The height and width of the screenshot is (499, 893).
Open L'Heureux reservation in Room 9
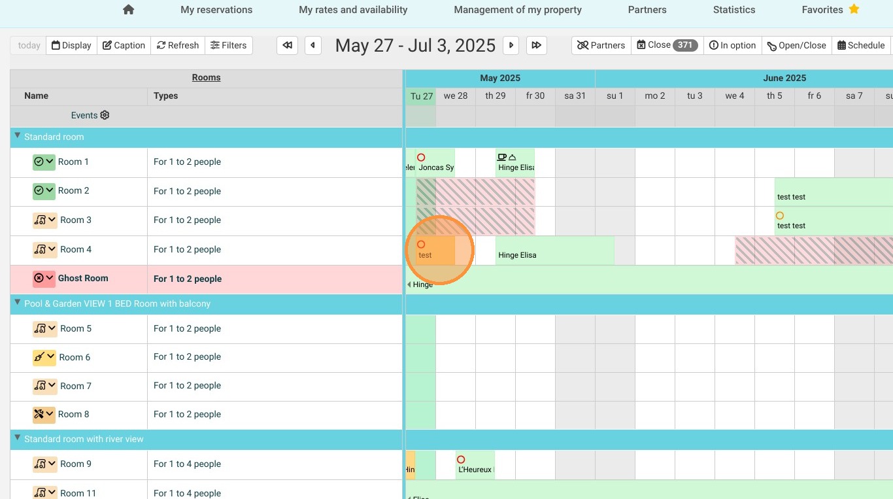475,465
